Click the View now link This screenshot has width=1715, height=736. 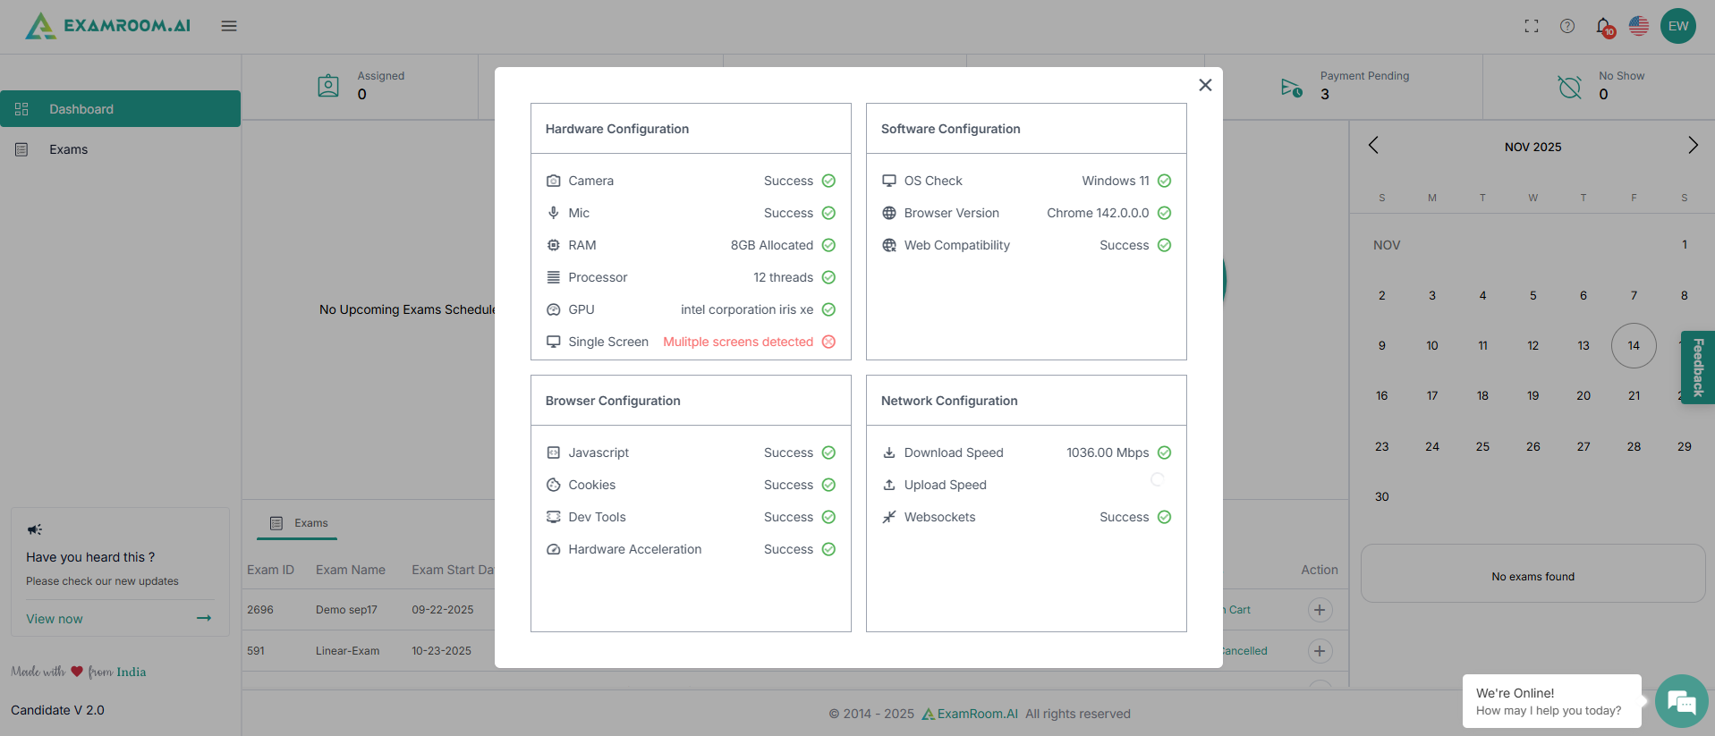(x=55, y=619)
